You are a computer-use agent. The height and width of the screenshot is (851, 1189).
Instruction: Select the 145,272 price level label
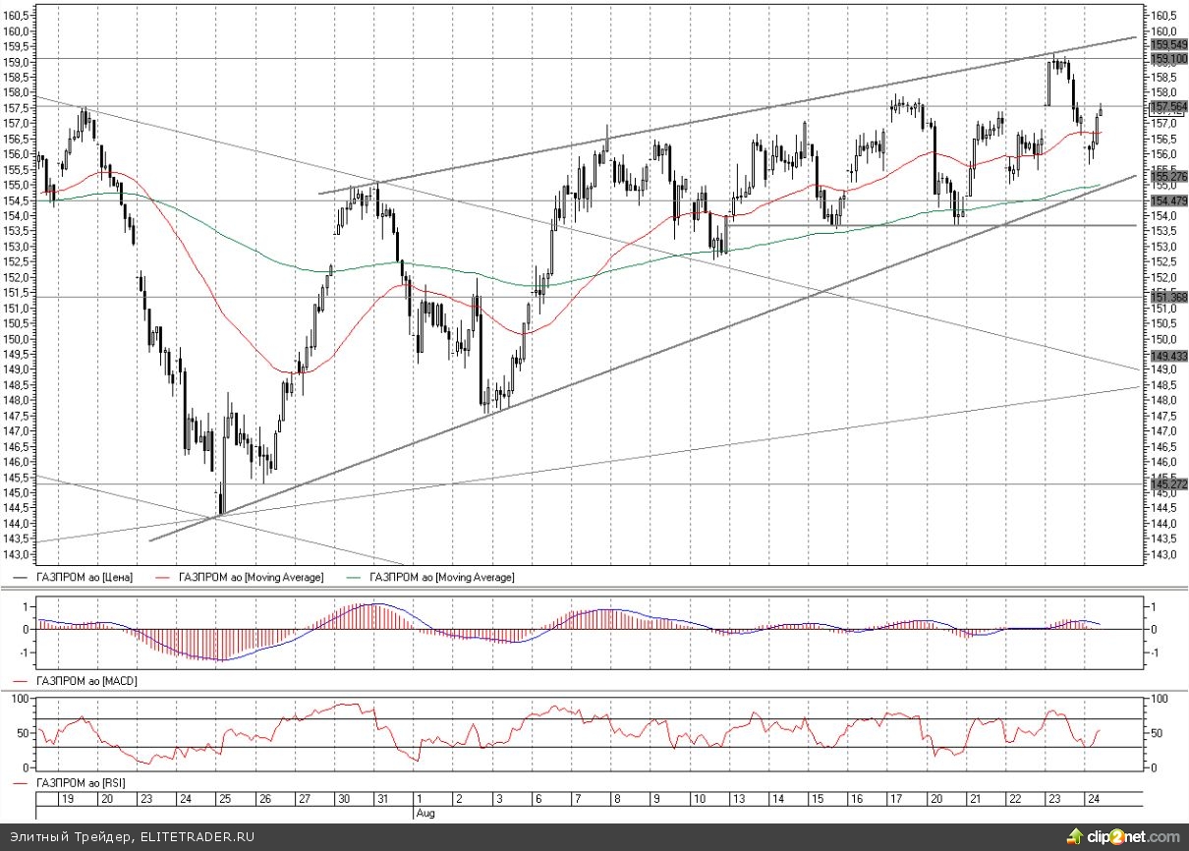pyautogui.click(x=1167, y=484)
